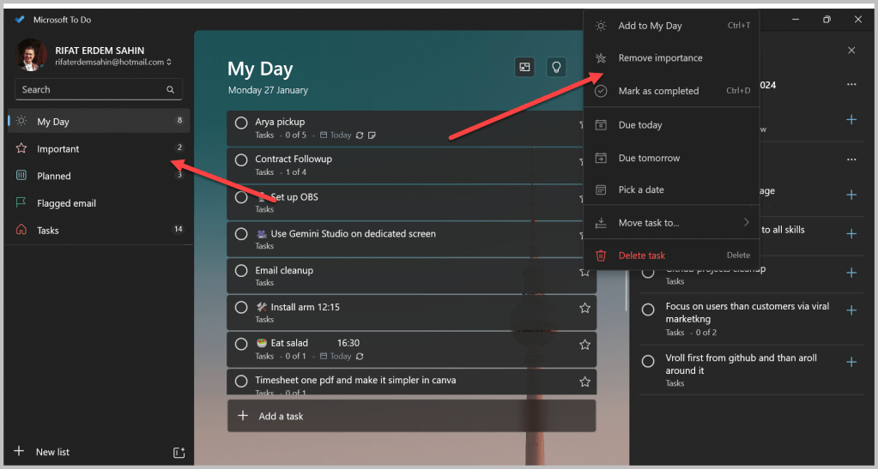Click the new group icon at sidebar bottom
The image size is (878, 469).
(179, 452)
